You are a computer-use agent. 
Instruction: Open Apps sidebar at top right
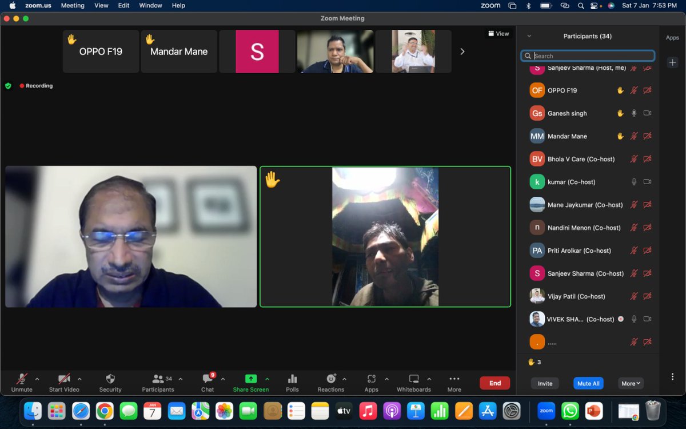672,38
